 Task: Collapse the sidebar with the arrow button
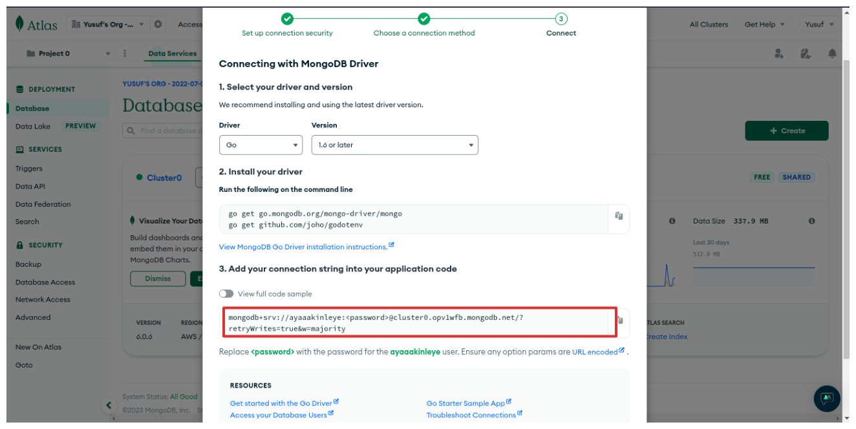[109, 405]
